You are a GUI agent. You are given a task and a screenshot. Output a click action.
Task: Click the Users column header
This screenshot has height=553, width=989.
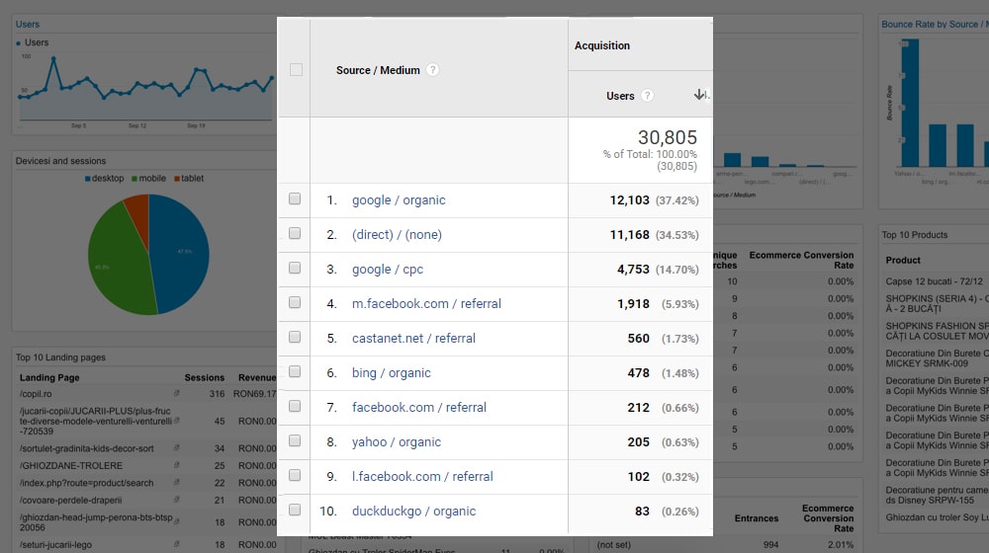(620, 96)
